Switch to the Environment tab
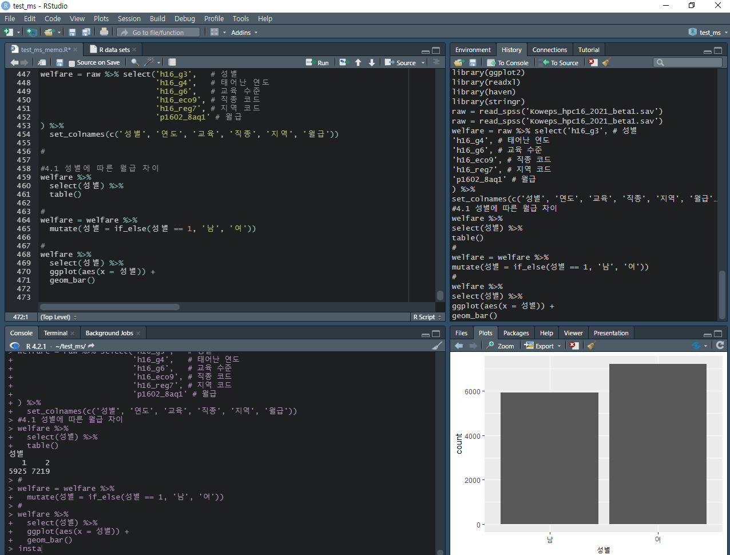Screen dimensions: 730x555 (x=473, y=50)
